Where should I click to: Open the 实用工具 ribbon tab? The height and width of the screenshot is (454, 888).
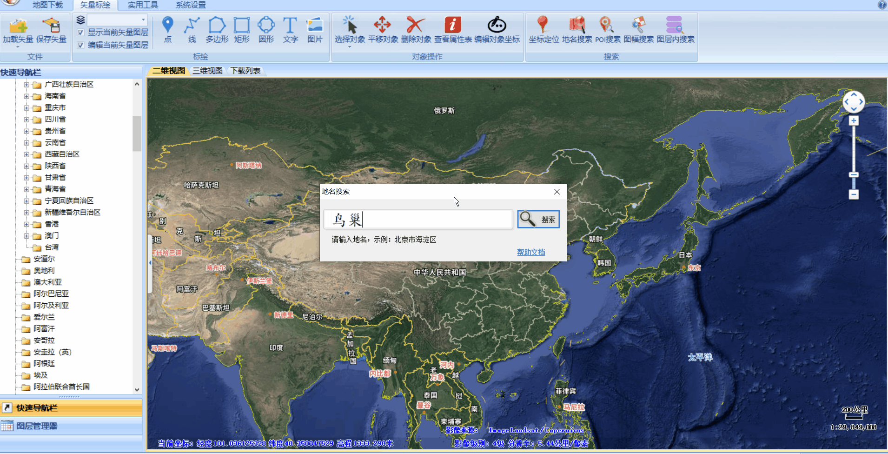click(143, 5)
